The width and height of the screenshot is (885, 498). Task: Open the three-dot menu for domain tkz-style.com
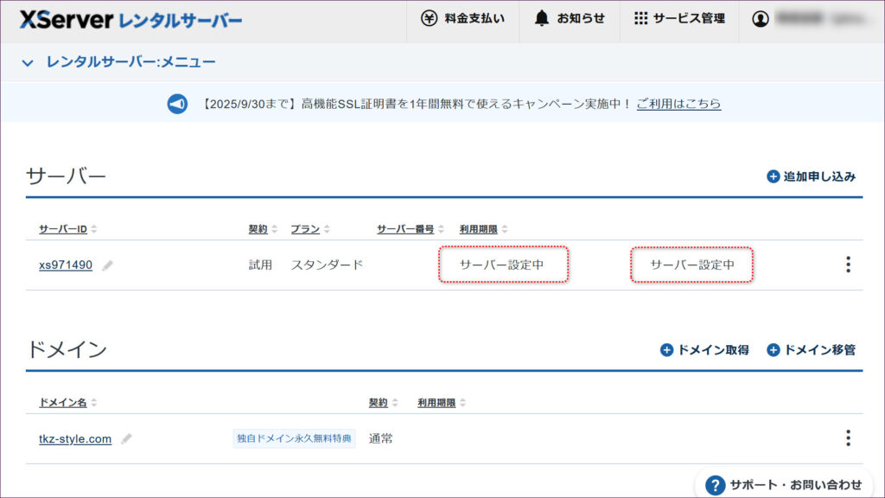(x=848, y=438)
